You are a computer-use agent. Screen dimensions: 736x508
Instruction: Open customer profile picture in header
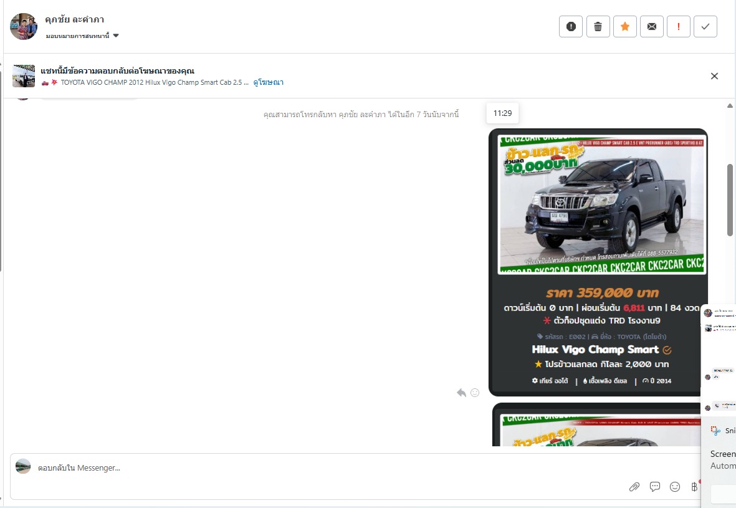(x=24, y=26)
